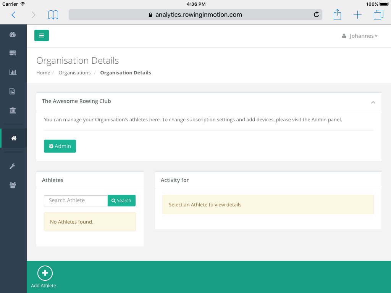Click the Add Athlete plus icon
Screen dimensions: 391x293
pos(45,273)
